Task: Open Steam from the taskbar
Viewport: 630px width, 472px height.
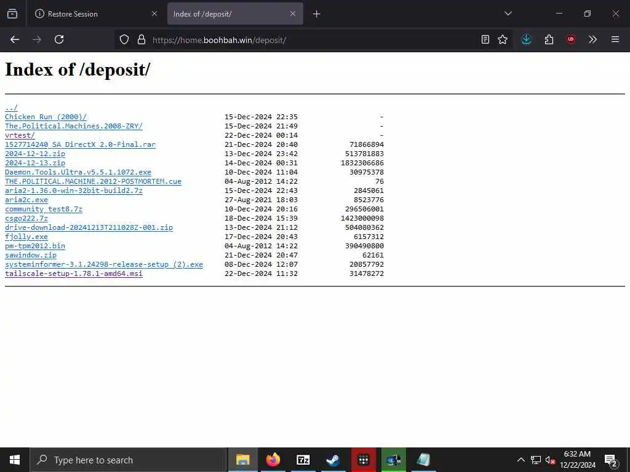Action: 333,460
